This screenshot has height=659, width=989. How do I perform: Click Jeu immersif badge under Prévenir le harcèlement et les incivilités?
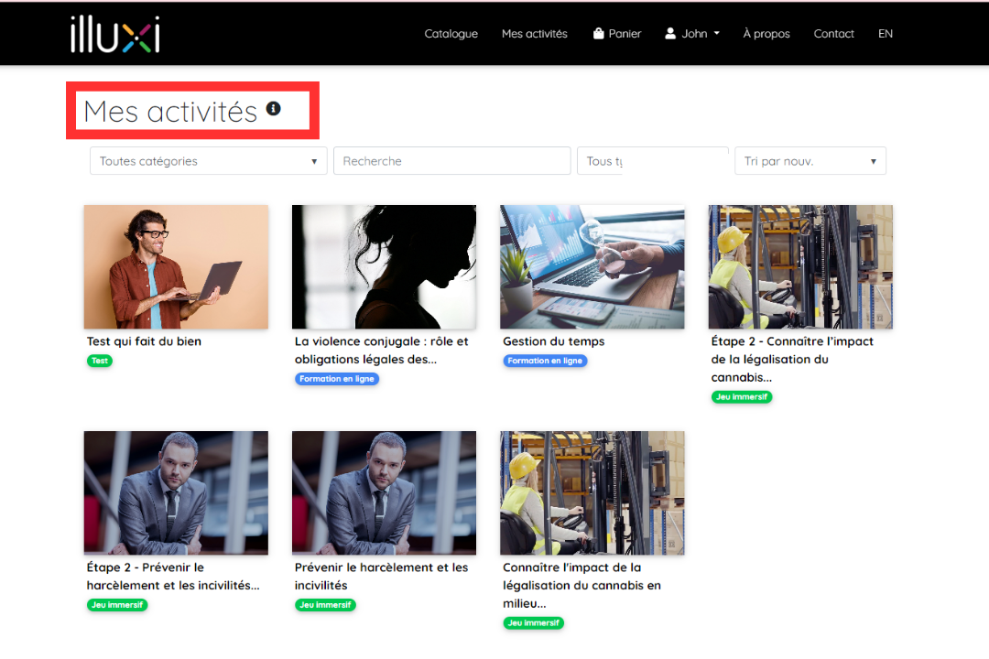click(x=325, y=605)
